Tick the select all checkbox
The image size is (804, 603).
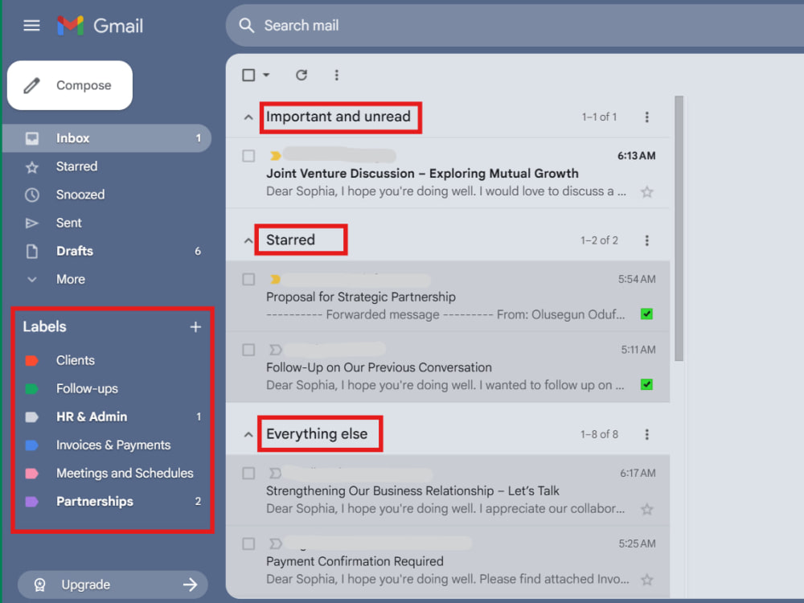pyautogui.click(x=248, y=75)
